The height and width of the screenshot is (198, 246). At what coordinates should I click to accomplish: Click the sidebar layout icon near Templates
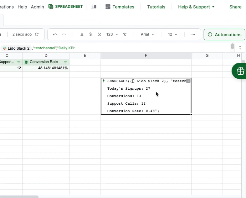click(94, 7)
